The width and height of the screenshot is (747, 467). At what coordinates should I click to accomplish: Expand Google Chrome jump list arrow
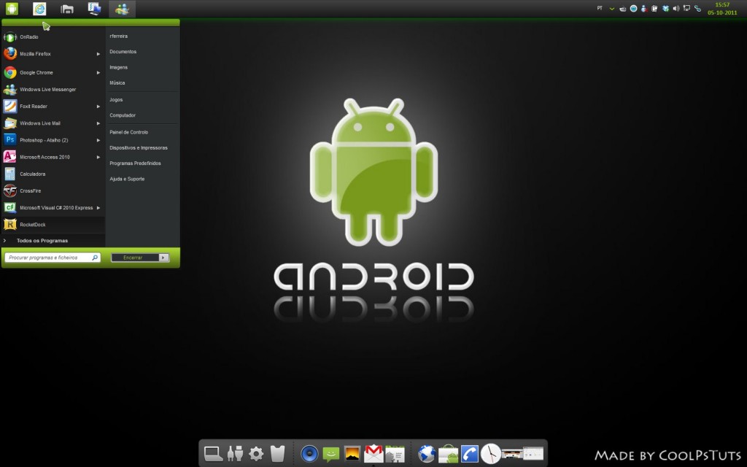(98, 72)
